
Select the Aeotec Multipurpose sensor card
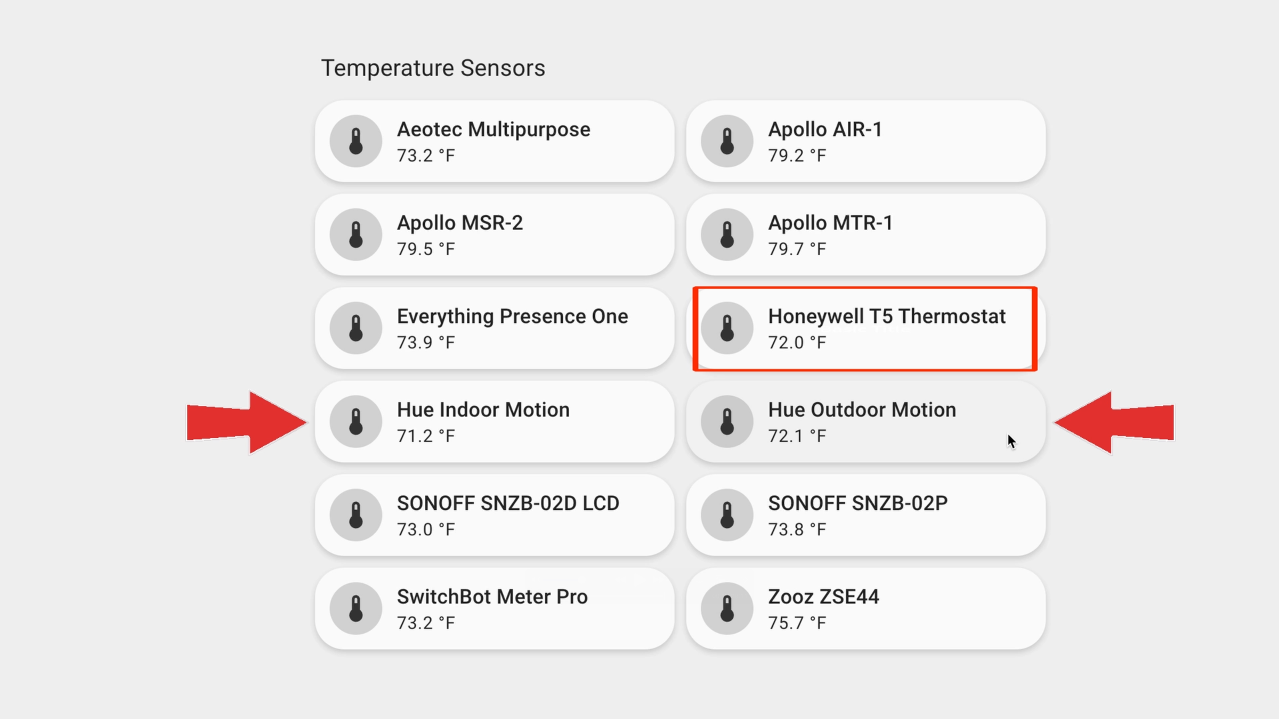[x=495, y=141]
